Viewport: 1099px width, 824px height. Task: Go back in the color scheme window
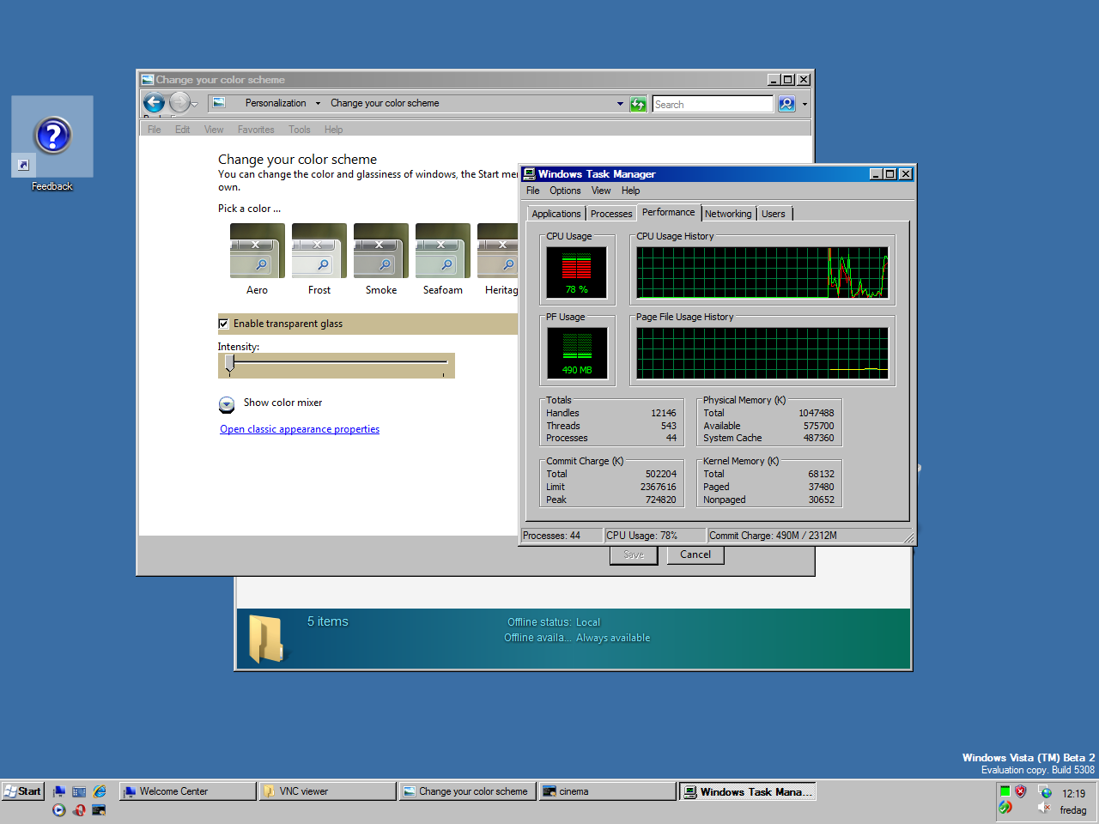pyautogui.click(x=154, y=103)
